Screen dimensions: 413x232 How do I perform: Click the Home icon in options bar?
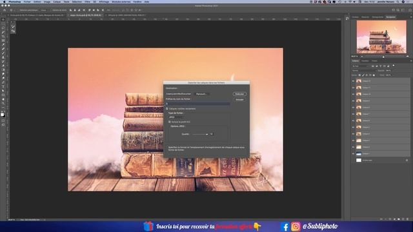(5, 10)
